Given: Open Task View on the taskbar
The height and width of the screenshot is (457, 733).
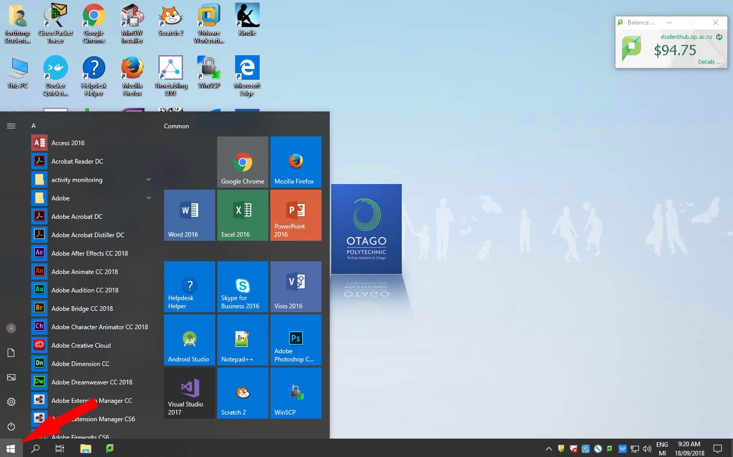Looking at the screenshot, I should [60, 448].
